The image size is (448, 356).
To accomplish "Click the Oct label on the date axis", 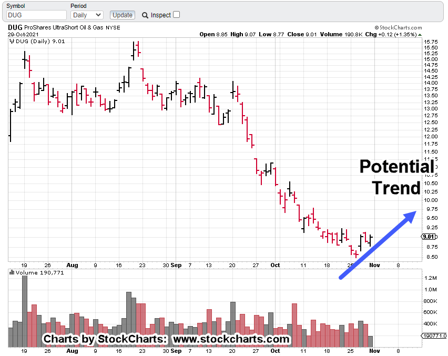I will click(x=274, y=266).
